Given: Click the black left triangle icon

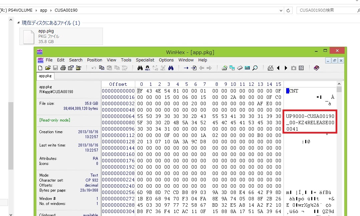Looking at the screenshot, I should [x=278, y=68].
